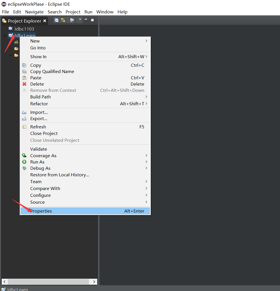Click the Project Explorer horizontal scrollbar thumb

(x=48, y=282)
